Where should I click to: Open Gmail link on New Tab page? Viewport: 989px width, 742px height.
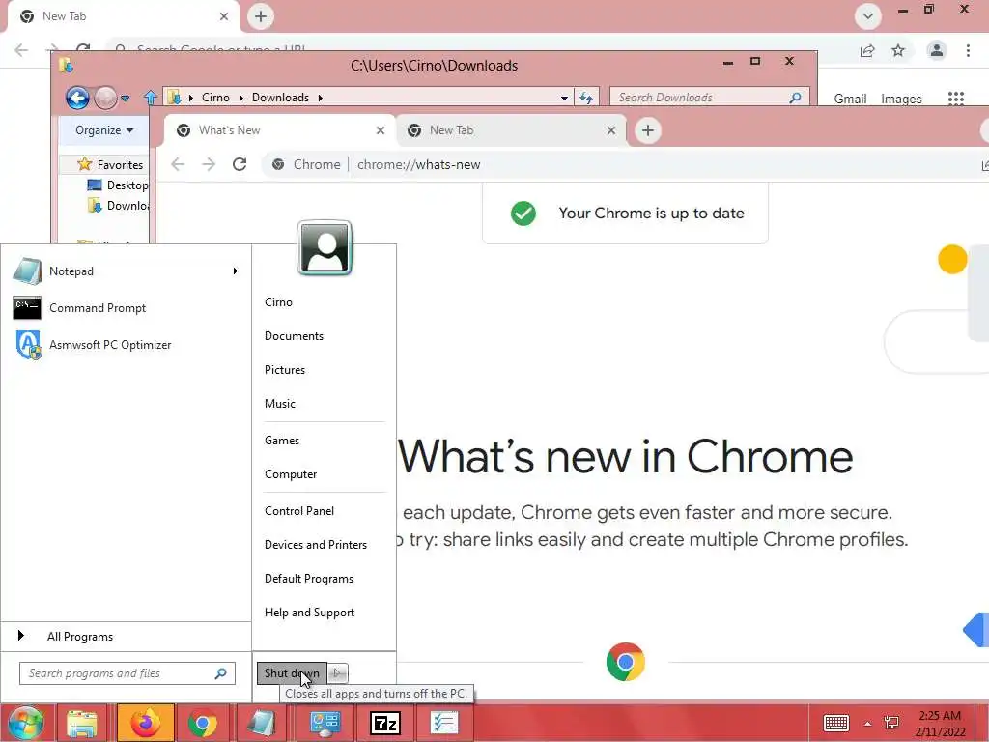pyautogui.click(x=850, y=100)
